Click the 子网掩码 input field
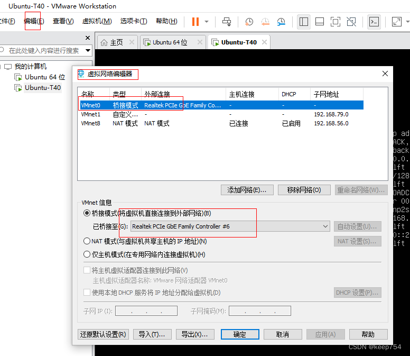The image size is (410, 356). 259,311
